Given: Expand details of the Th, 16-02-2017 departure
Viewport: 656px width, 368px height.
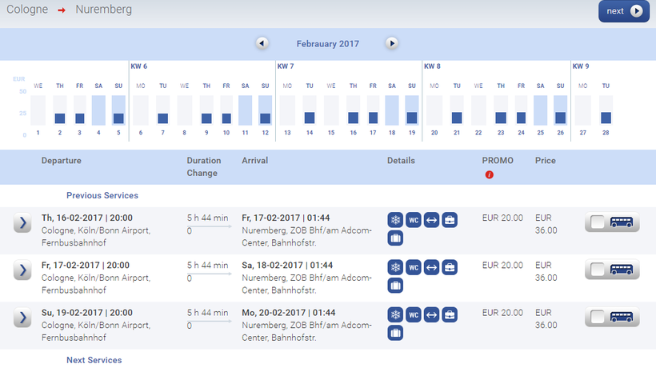Looking at the screenshot, I should click(x=22, y=224).
